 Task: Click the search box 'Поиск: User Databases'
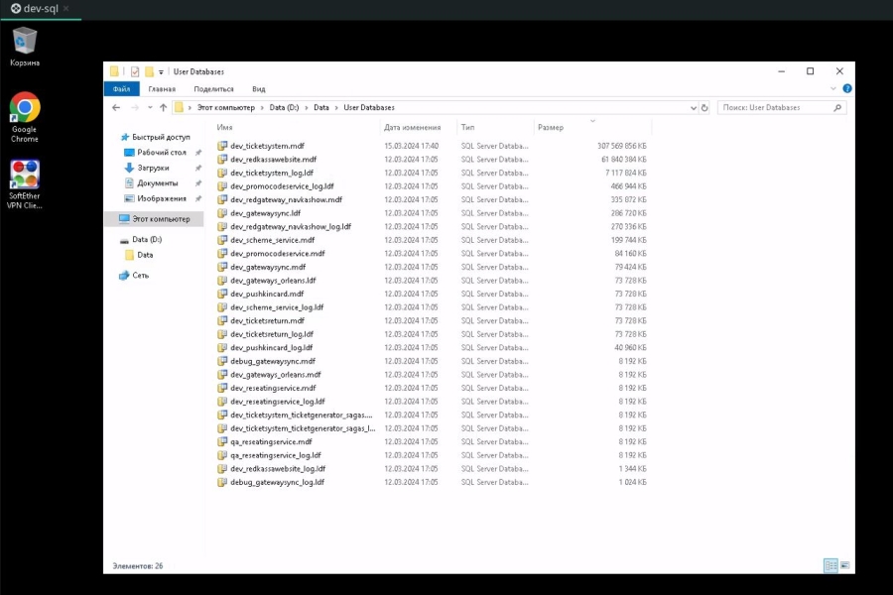(x=774, y=107)
